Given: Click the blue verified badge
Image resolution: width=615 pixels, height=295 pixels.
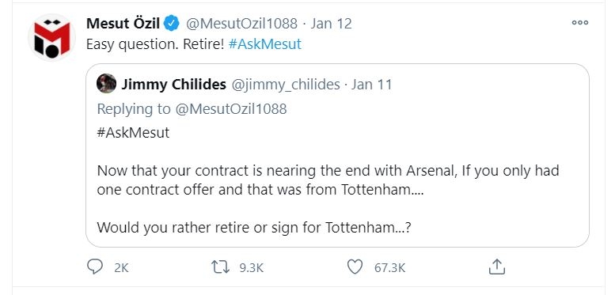Looking at the screenshot, I should click(172, 24).
